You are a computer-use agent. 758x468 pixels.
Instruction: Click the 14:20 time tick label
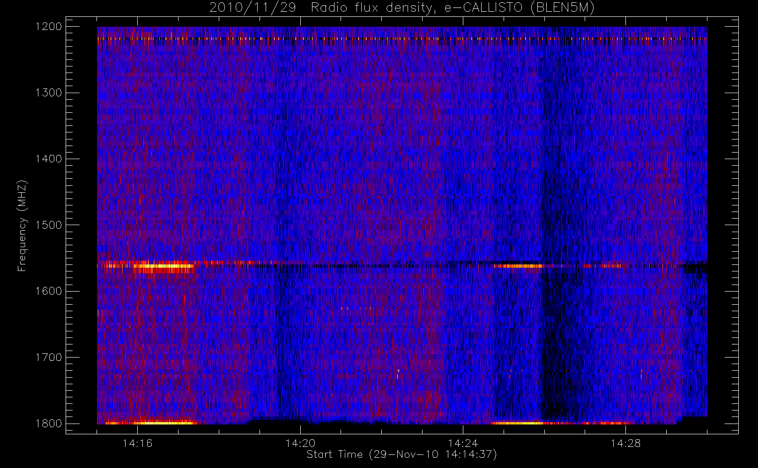[x=300, y=443]
